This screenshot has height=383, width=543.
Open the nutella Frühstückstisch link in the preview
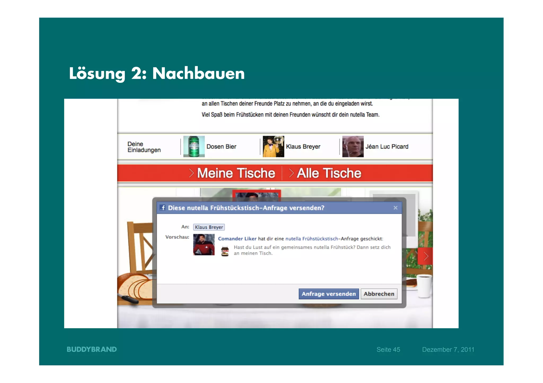312,238
